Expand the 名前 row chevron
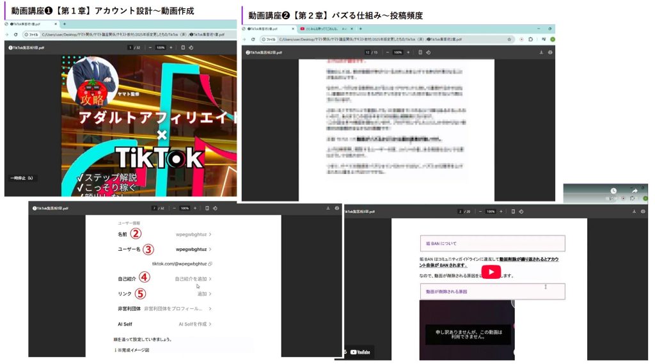The image size is (655, 364). [210, 234]
